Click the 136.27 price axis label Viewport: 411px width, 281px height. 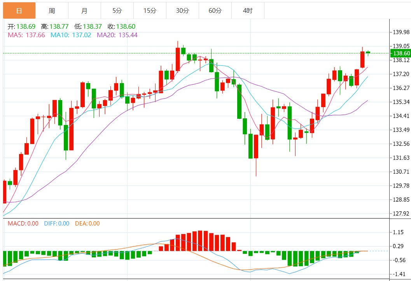coord(401,88)
